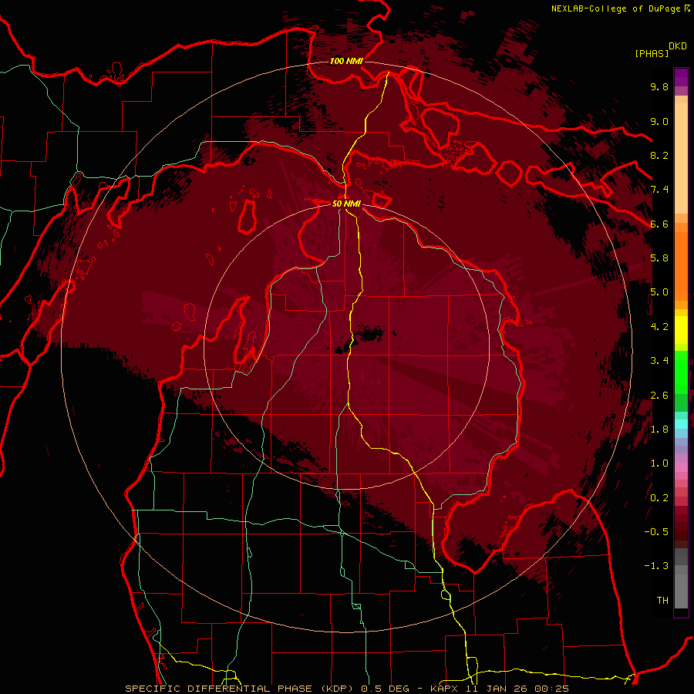Click the 4.2 value on the legend

pos(659,327)
